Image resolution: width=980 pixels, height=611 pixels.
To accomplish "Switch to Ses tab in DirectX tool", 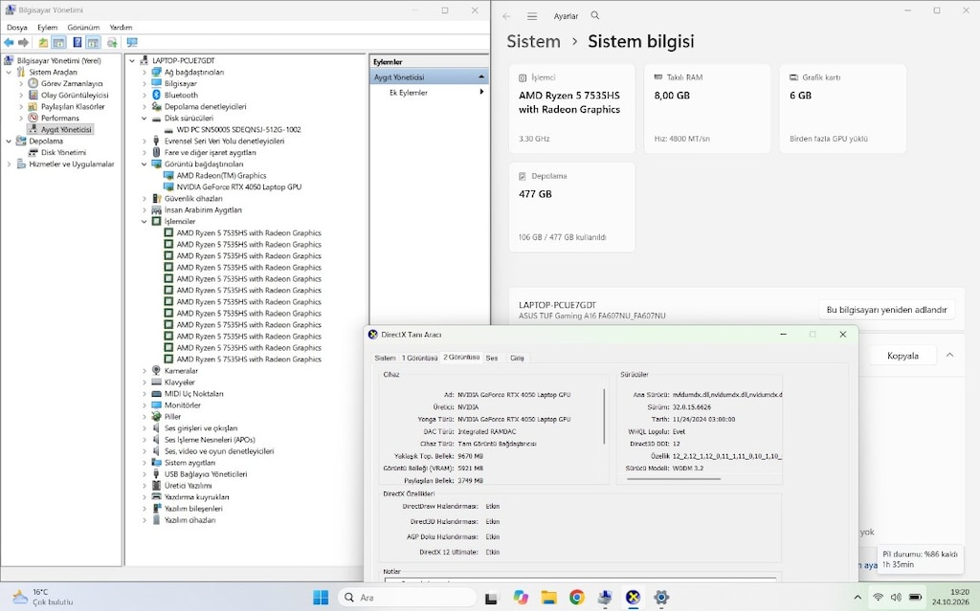I will [492, 358].
